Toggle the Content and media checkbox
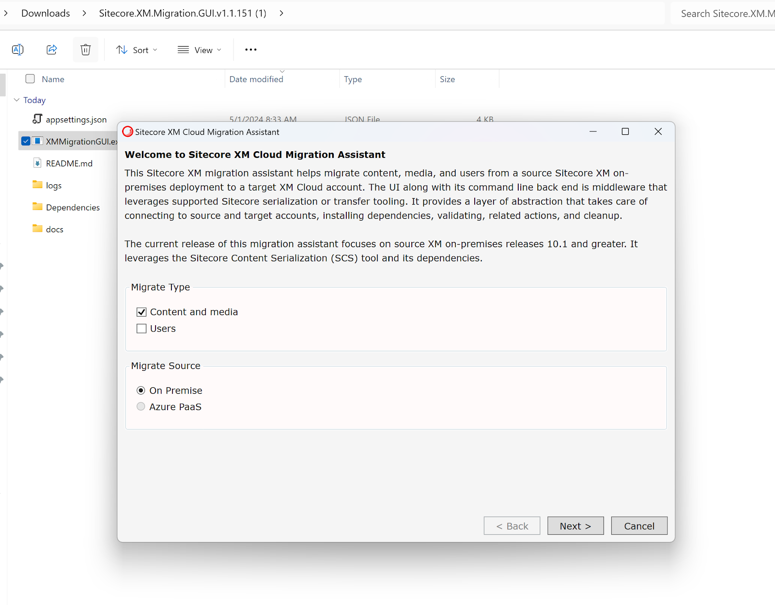This screenshot has height=605, width=775. pyautogui.click(x=141, y=312)
